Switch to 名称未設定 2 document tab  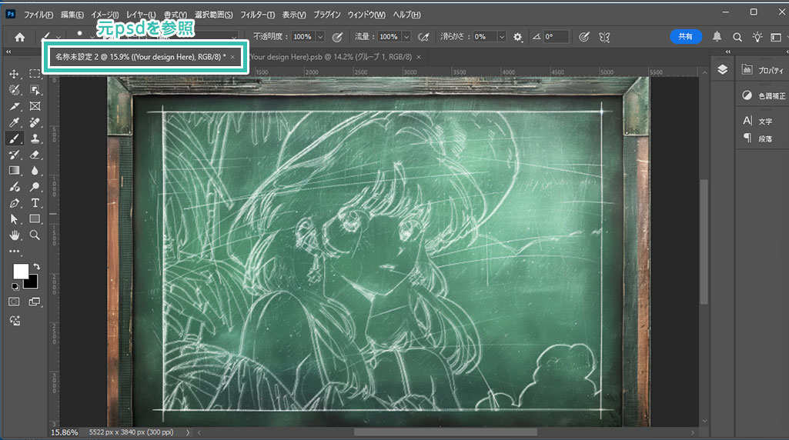point(140,57)
